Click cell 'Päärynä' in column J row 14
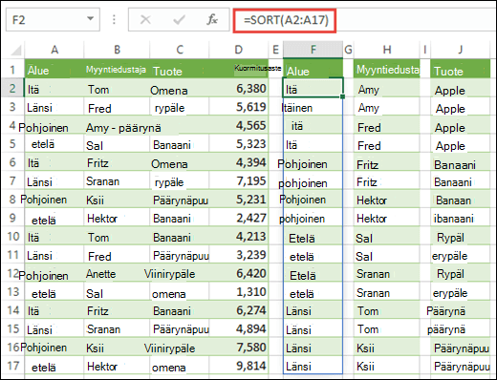Image resolution: width=497 pixels, height=380 pixels. coord(461,310)
